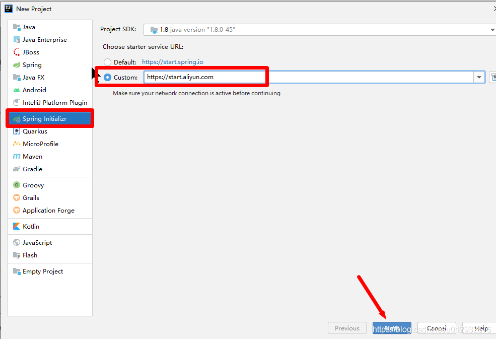Click the Java folder icon in list
Screen dimensions: 496x339
[17, 27]
